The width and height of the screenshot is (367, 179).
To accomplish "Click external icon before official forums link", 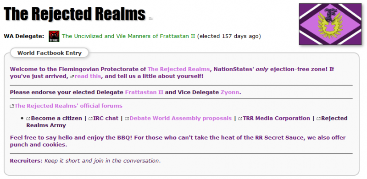I will [12, 106].
